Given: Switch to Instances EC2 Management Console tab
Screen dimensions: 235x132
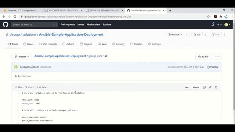Looking at the screenshot, I should 22,11.
